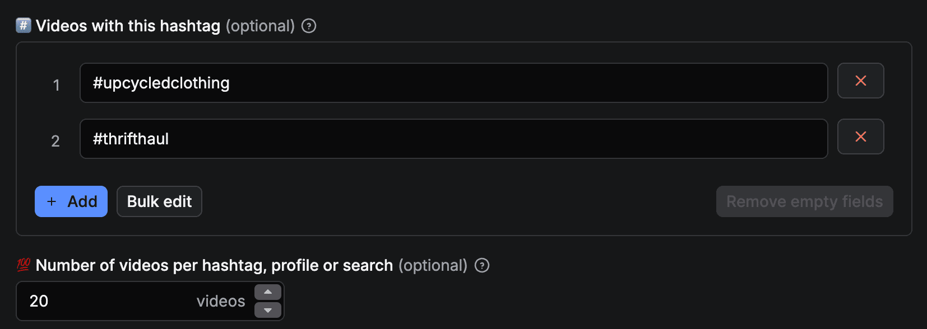Add a new hashtag row

[71, 201]
